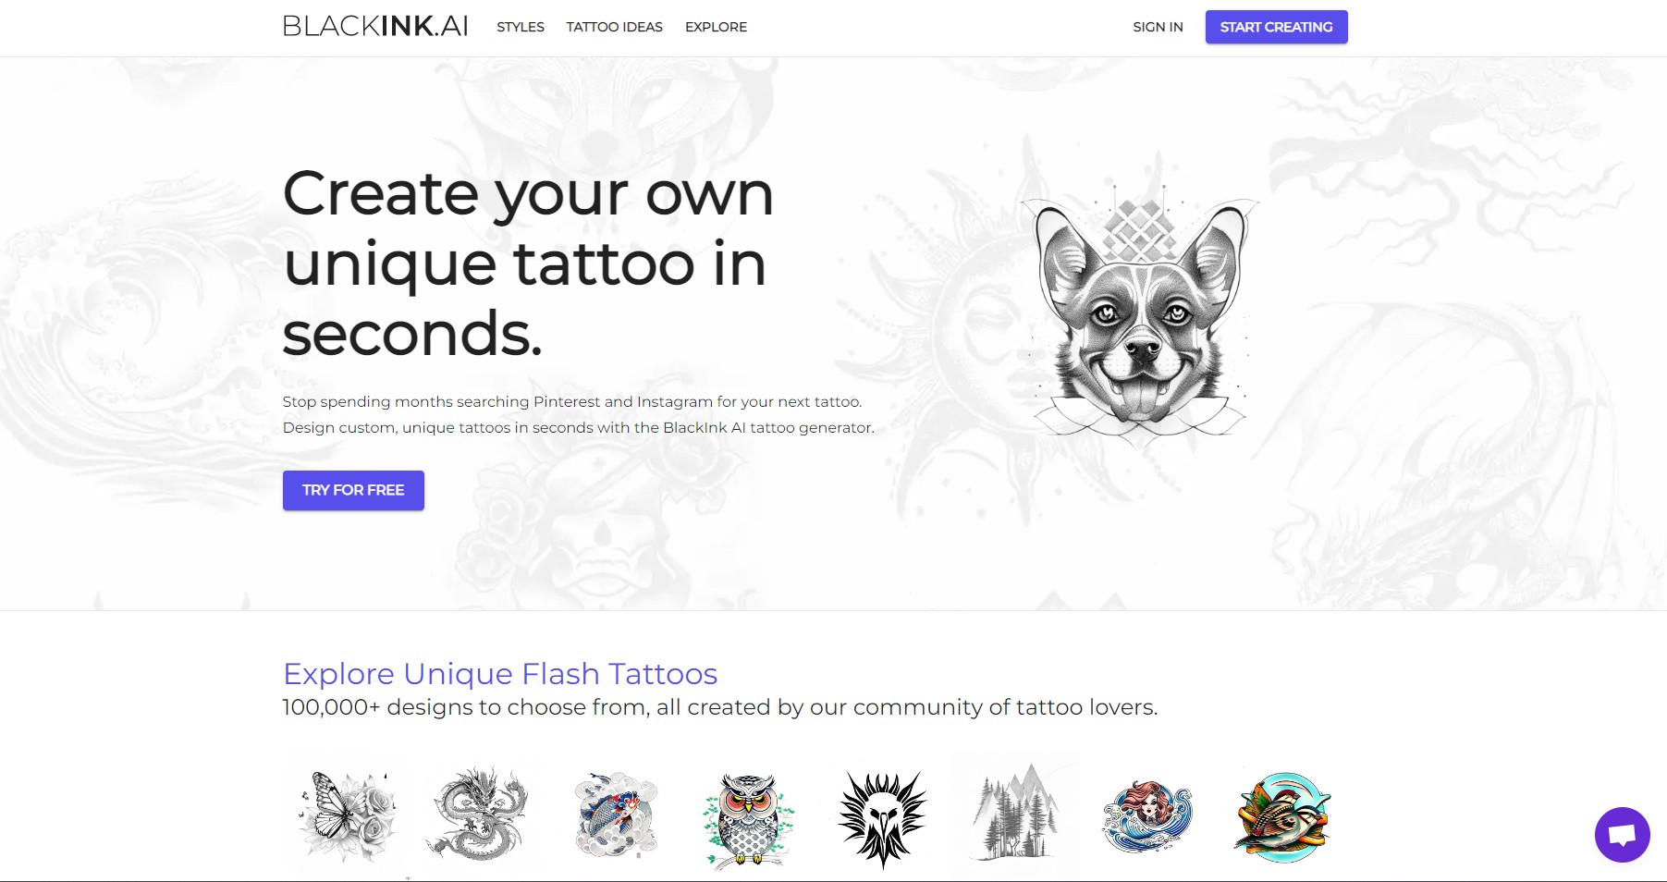Screen dimensions: 1667x882
Task: Open the butterfly and roses tattoo design
Action: coord(348,816)
